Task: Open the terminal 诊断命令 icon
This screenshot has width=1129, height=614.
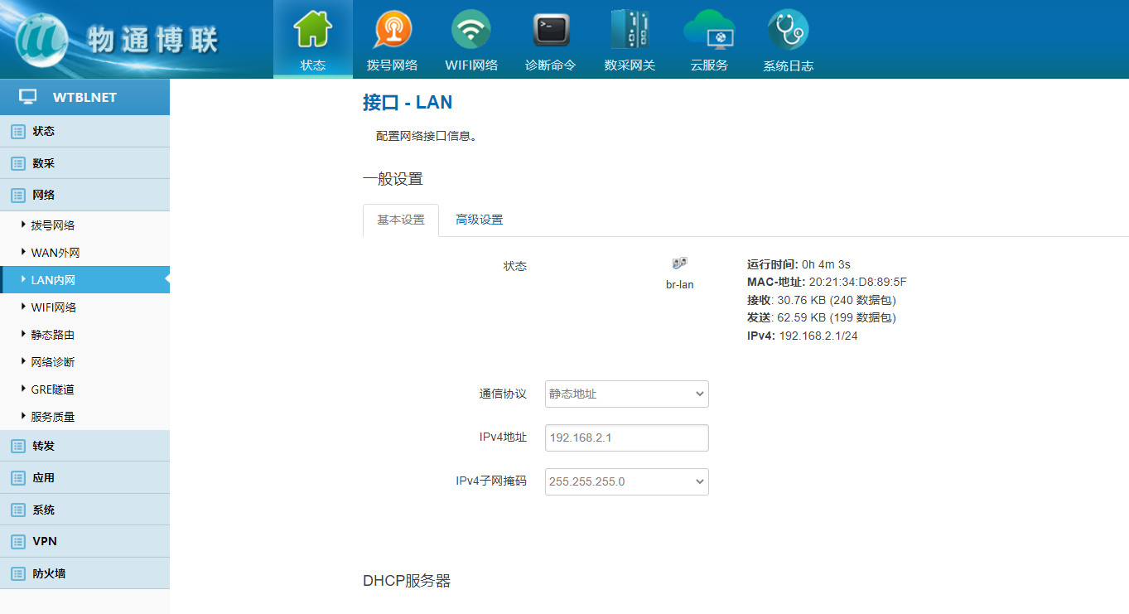Action: tap(550, 30)
